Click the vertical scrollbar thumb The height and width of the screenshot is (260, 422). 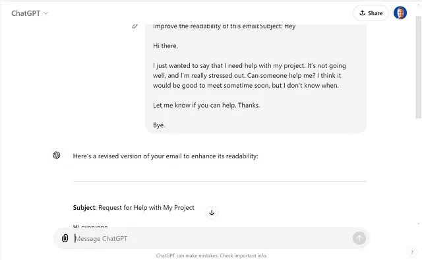418,67
